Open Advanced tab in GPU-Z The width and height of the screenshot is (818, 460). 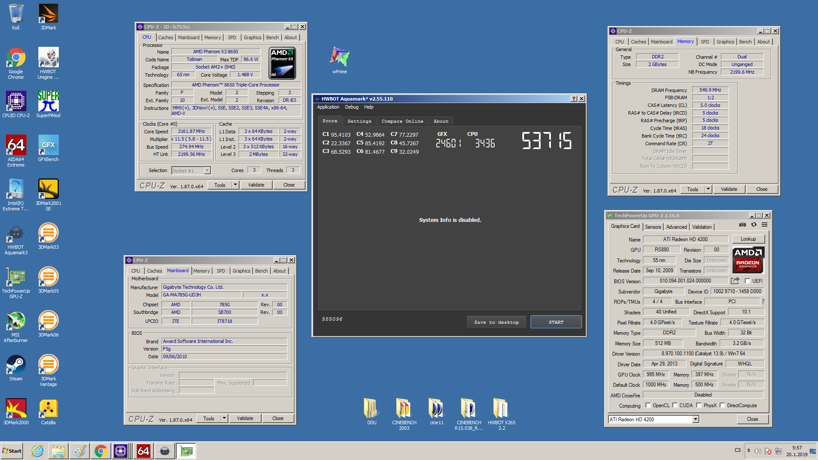pos(676,227)
